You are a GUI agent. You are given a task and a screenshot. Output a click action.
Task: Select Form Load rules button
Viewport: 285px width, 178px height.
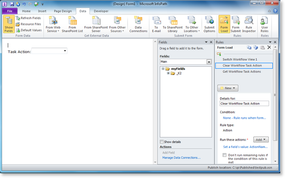(224, 24)
